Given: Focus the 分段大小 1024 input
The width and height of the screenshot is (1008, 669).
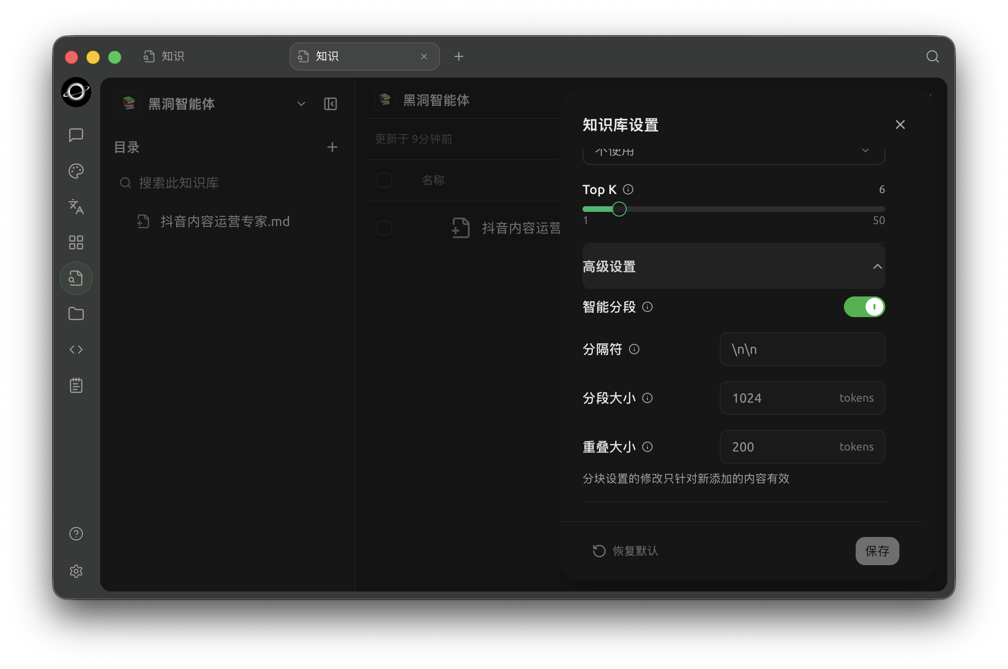Looking at the screenshot, I should click(x=802, y=398).
